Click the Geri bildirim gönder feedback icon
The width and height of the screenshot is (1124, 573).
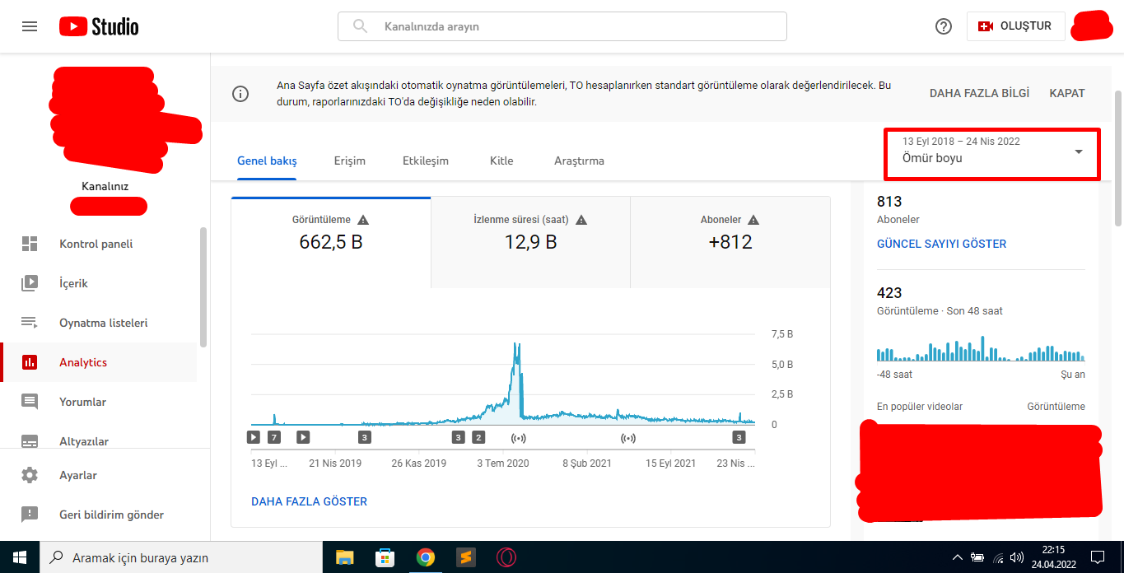(30, 515)
